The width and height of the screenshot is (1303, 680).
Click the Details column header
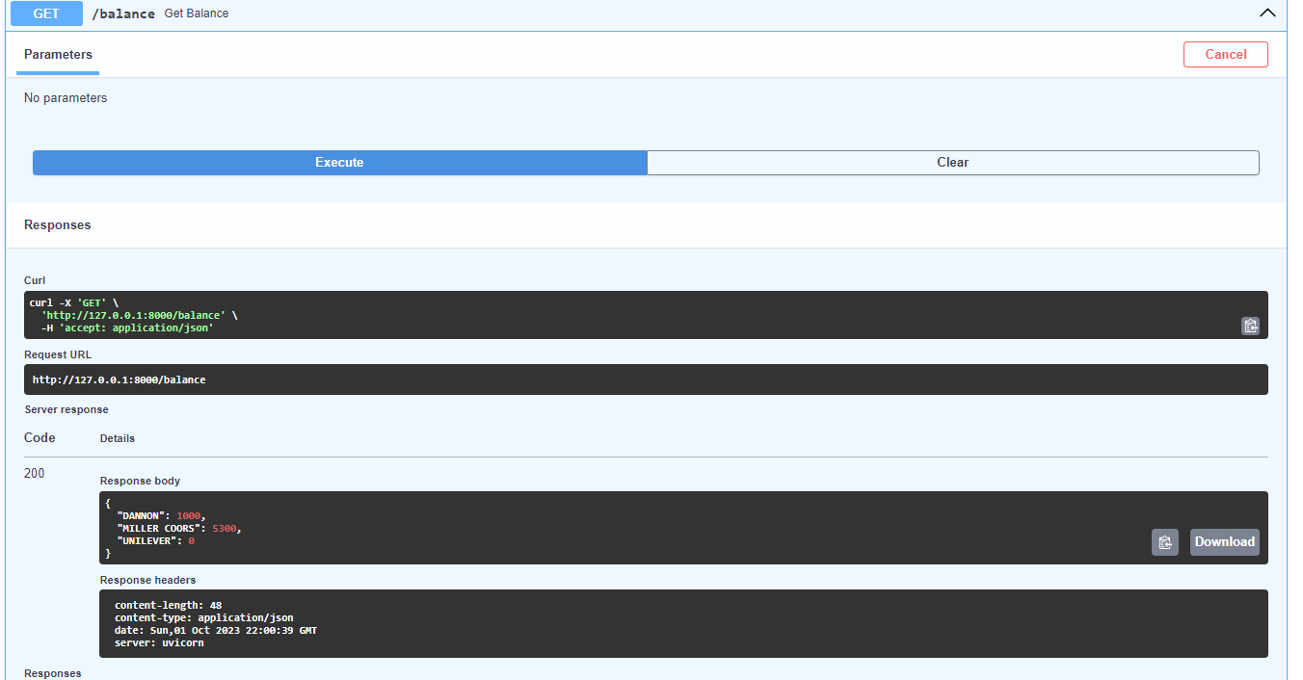118,438
